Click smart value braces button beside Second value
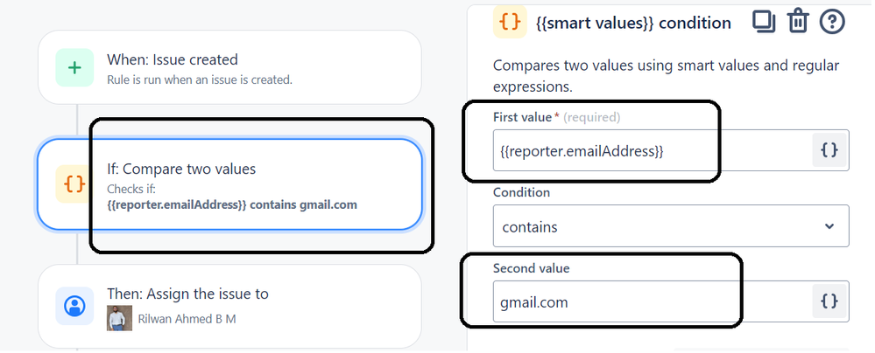 point(829,301)
